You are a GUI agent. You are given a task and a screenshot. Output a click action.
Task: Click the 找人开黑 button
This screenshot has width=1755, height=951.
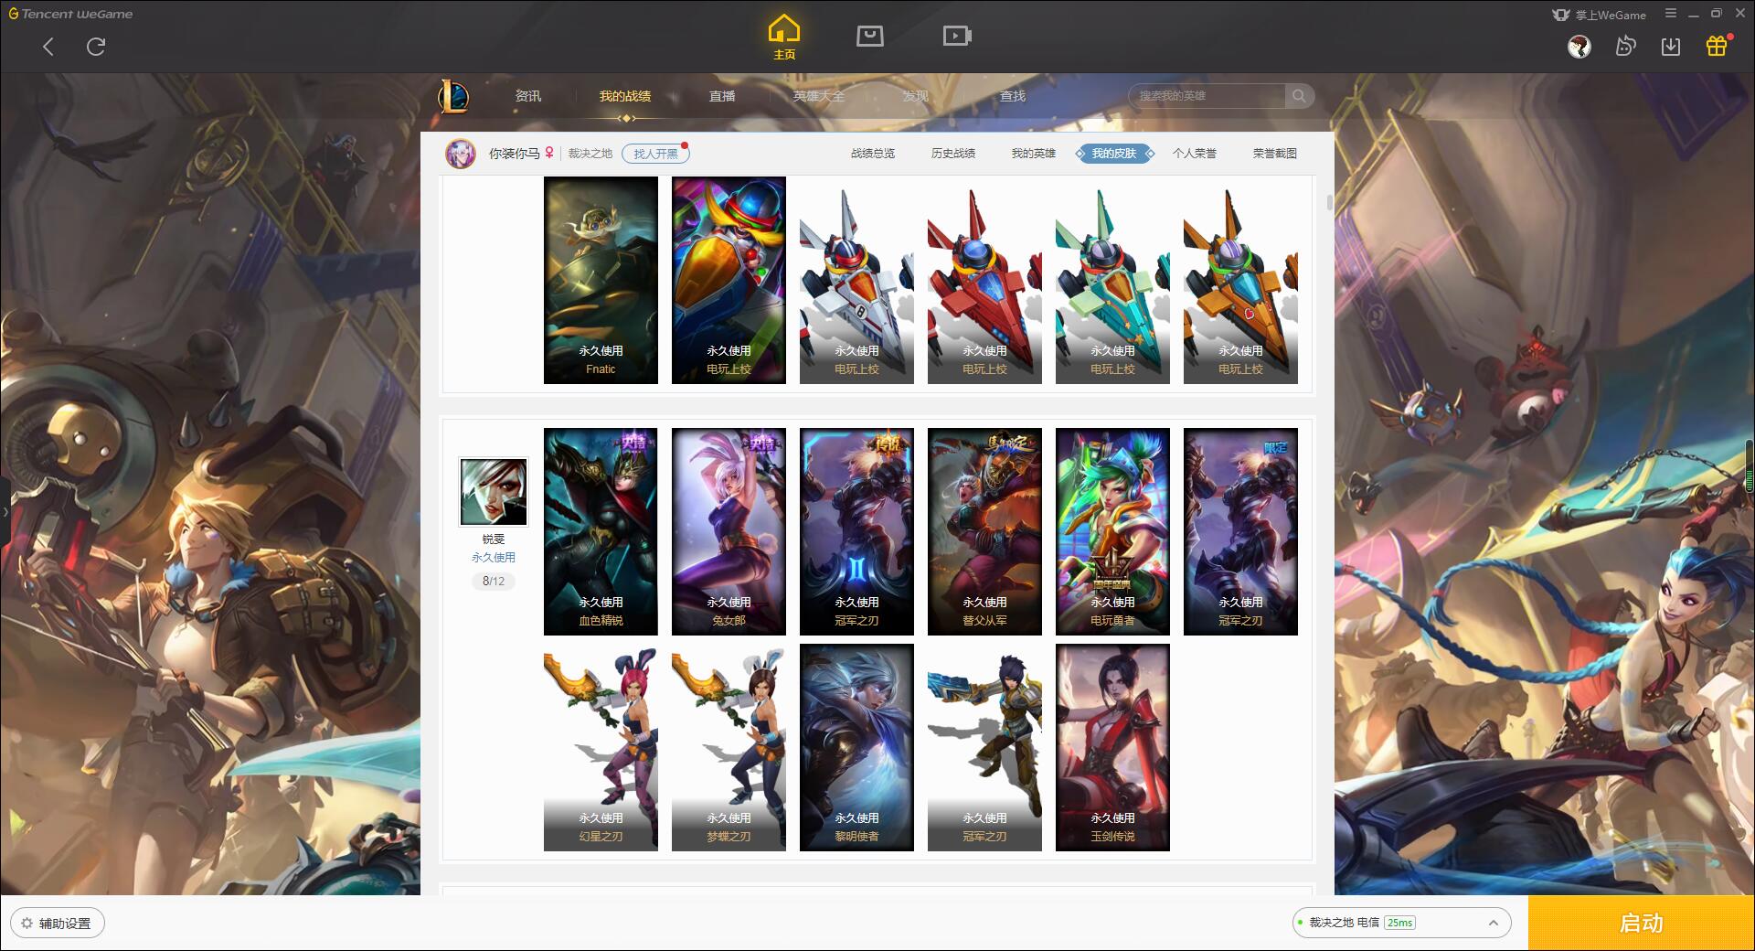click(655, 154)
